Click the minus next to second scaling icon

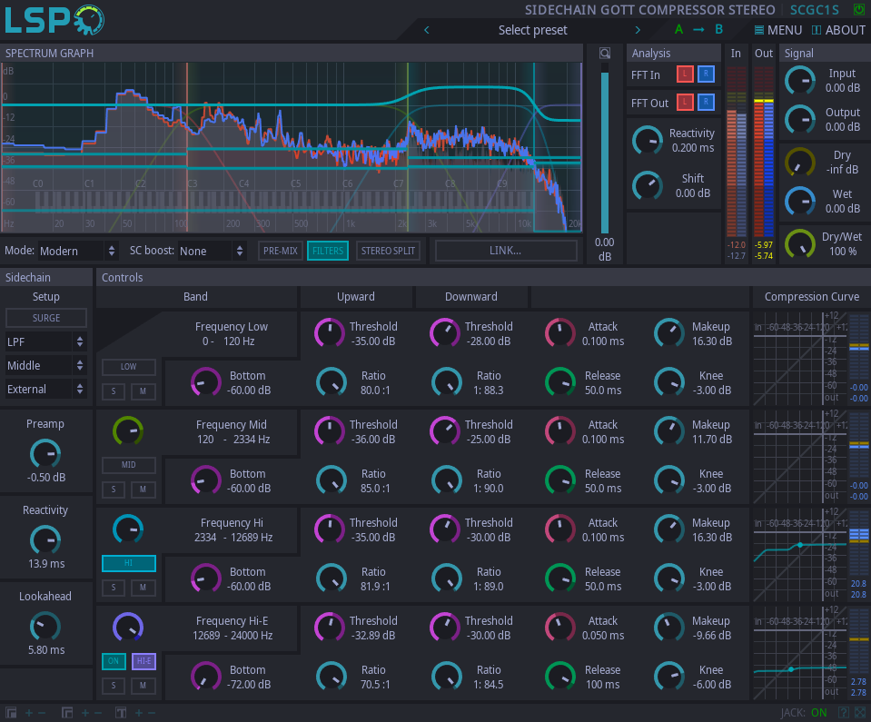98,713
